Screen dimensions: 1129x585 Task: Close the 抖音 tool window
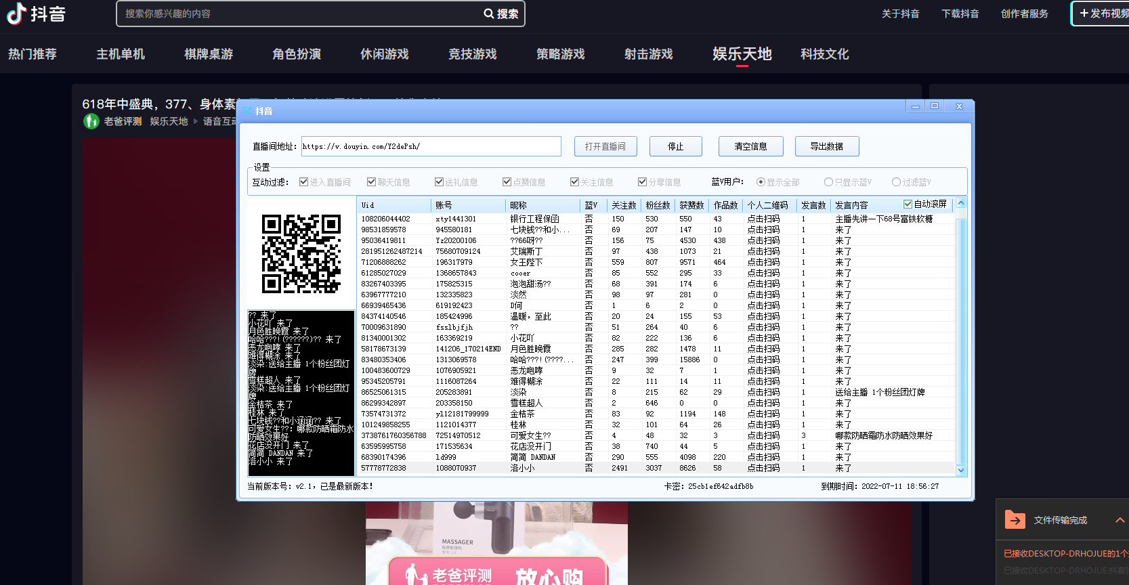[x=959, y=106]
